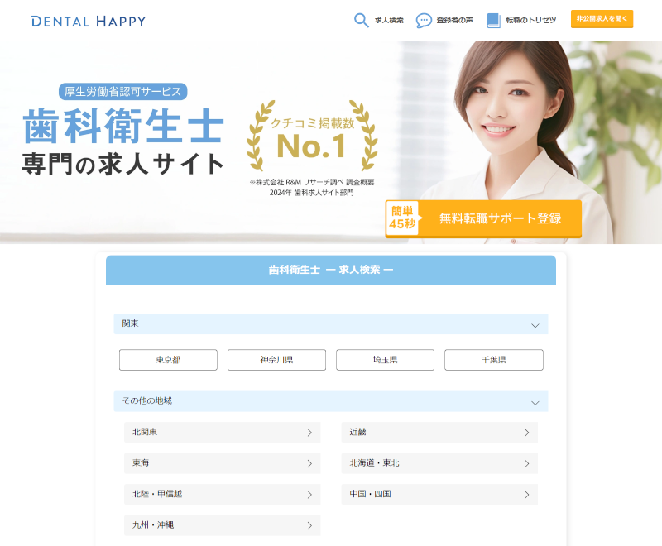Viewport: 662px width, 546px height.
Task: Click the 厚生労働省認可サービス badge
Action: point(122,92)
